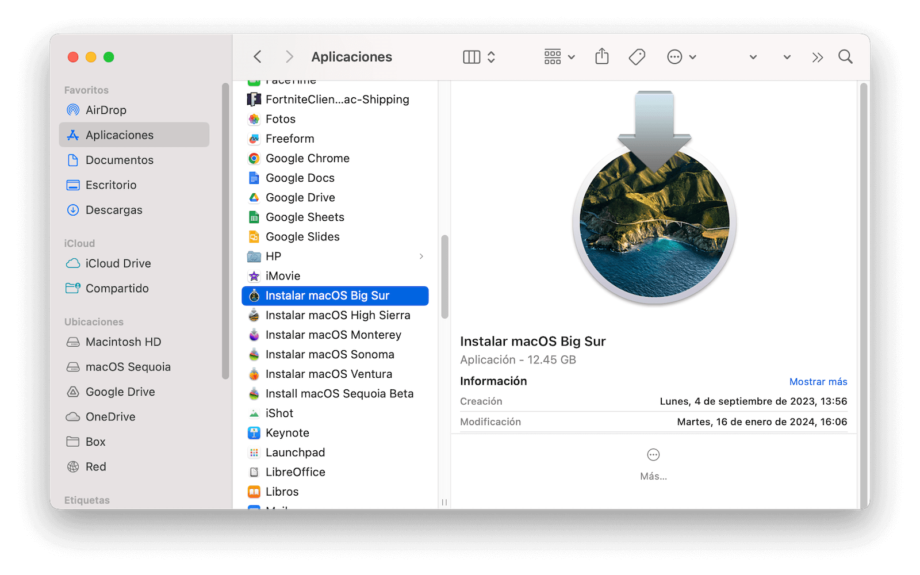Select macOS Sequoia volume in sidebar
Screen dimensions: 920x575
pyautogui.click(x=134, y=367)
